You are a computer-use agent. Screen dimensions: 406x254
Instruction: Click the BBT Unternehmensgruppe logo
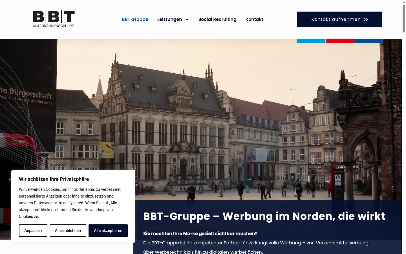tap(54, 19)
